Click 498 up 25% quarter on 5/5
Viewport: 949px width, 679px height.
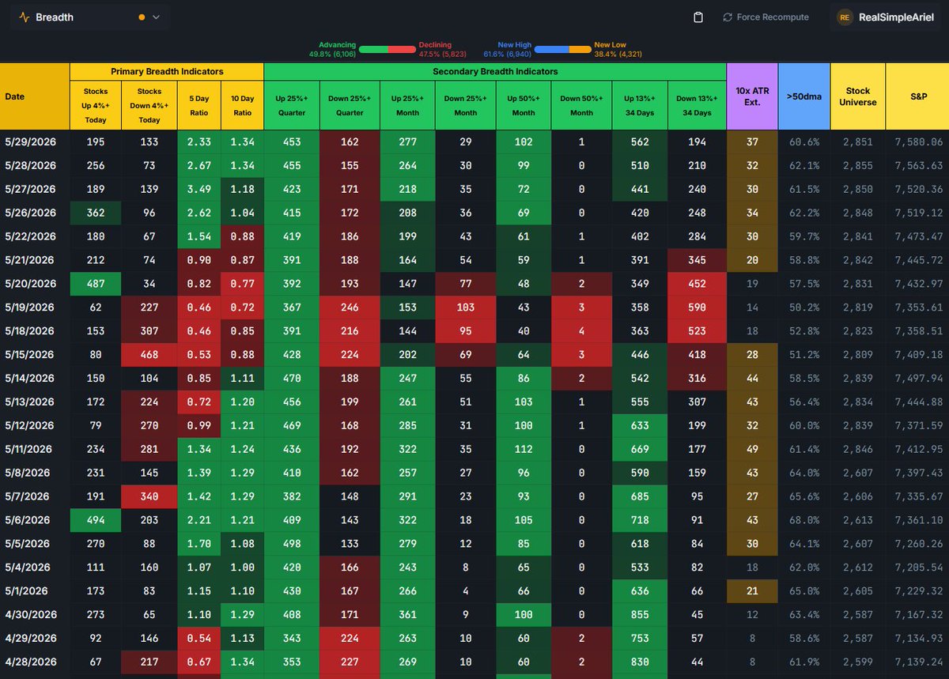292,544
